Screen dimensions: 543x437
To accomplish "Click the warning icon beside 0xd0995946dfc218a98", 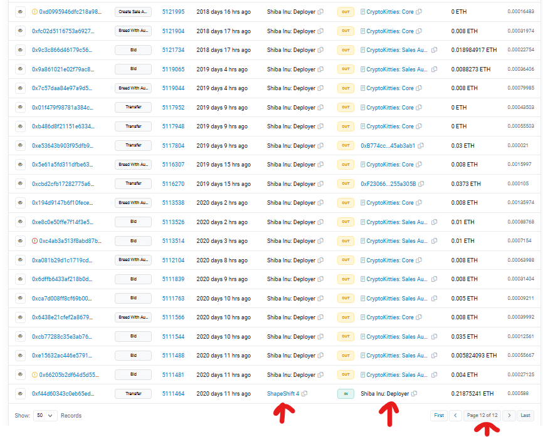I will (35, 12).
